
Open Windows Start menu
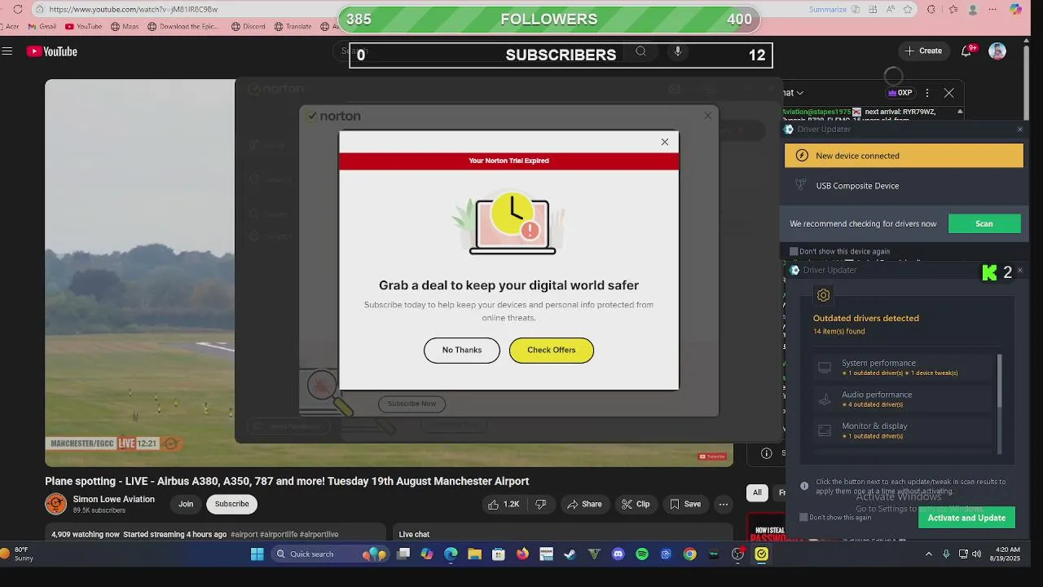257,554
